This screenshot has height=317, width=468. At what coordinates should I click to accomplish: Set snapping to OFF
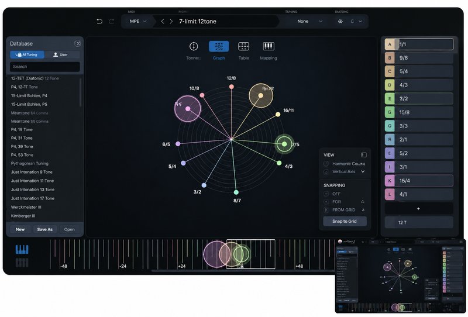[x=326, y=194]
